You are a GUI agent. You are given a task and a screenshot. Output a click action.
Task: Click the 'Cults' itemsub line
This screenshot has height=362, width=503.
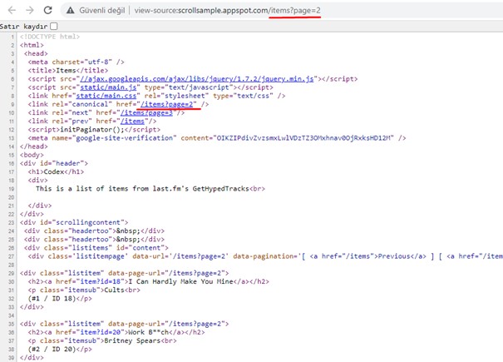pyautogui.click(x=84, y=290)
